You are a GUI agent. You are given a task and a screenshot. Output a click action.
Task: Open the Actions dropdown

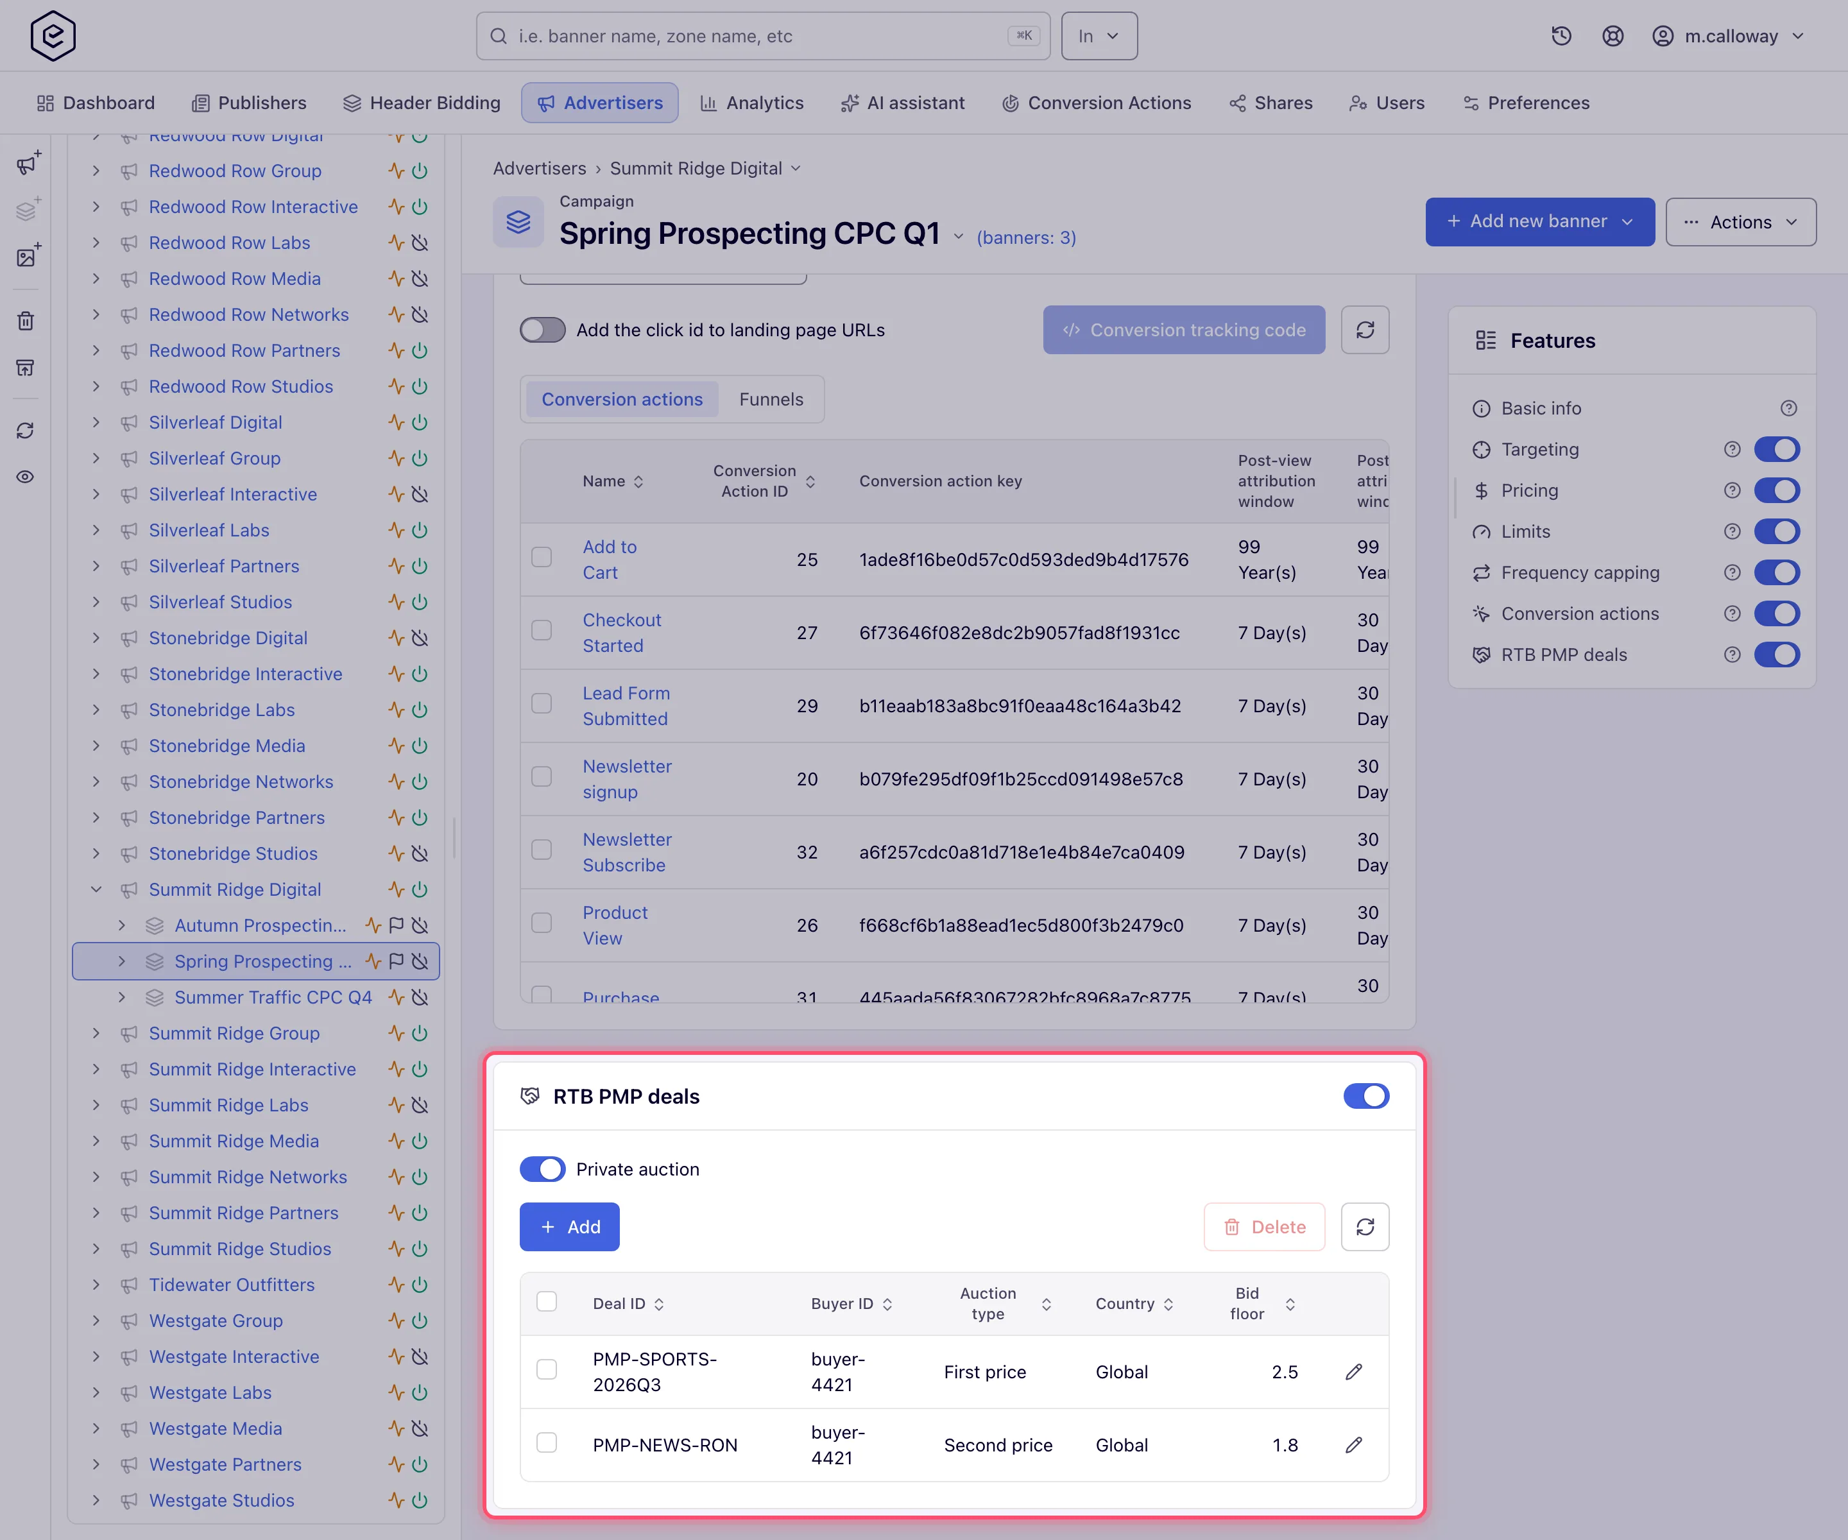(1741, 222)
